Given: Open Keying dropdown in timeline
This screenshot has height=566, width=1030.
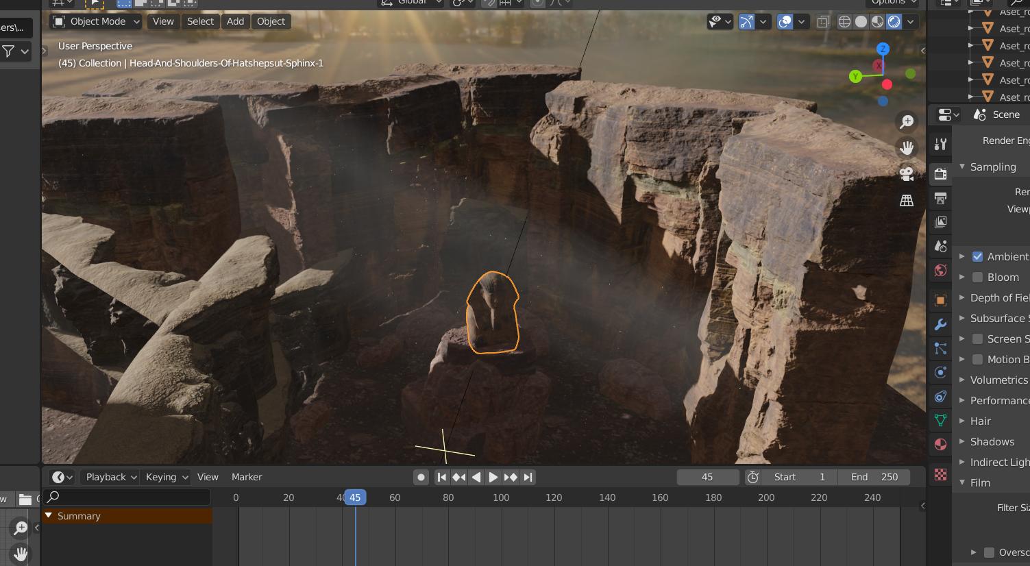Looking at the screenshot, I should [167, 477].
